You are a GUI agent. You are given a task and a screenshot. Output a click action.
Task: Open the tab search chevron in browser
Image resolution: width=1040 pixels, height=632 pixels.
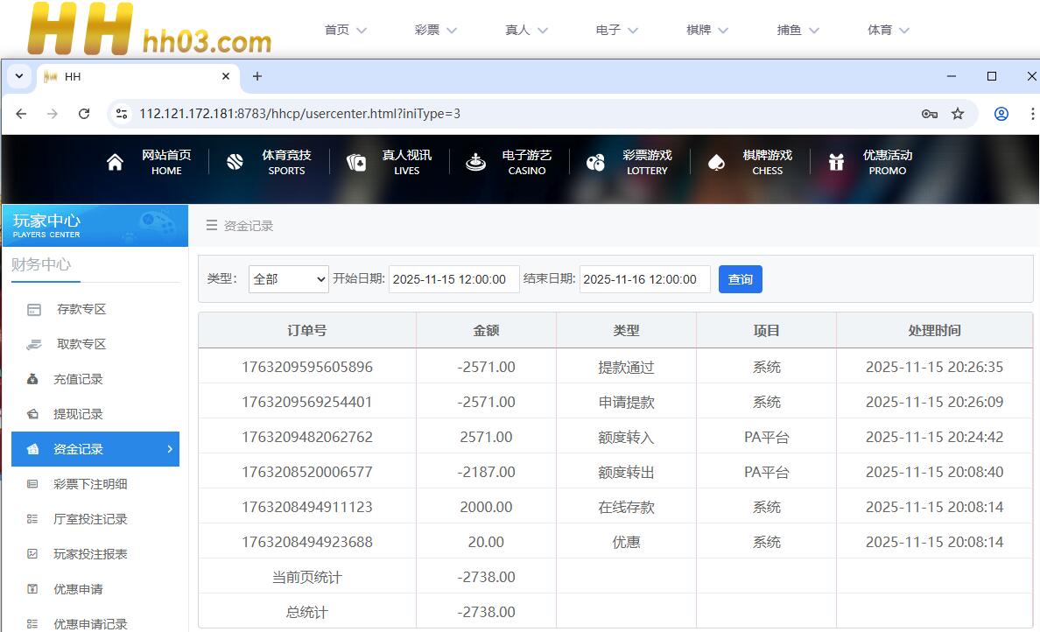pos(18,76)
